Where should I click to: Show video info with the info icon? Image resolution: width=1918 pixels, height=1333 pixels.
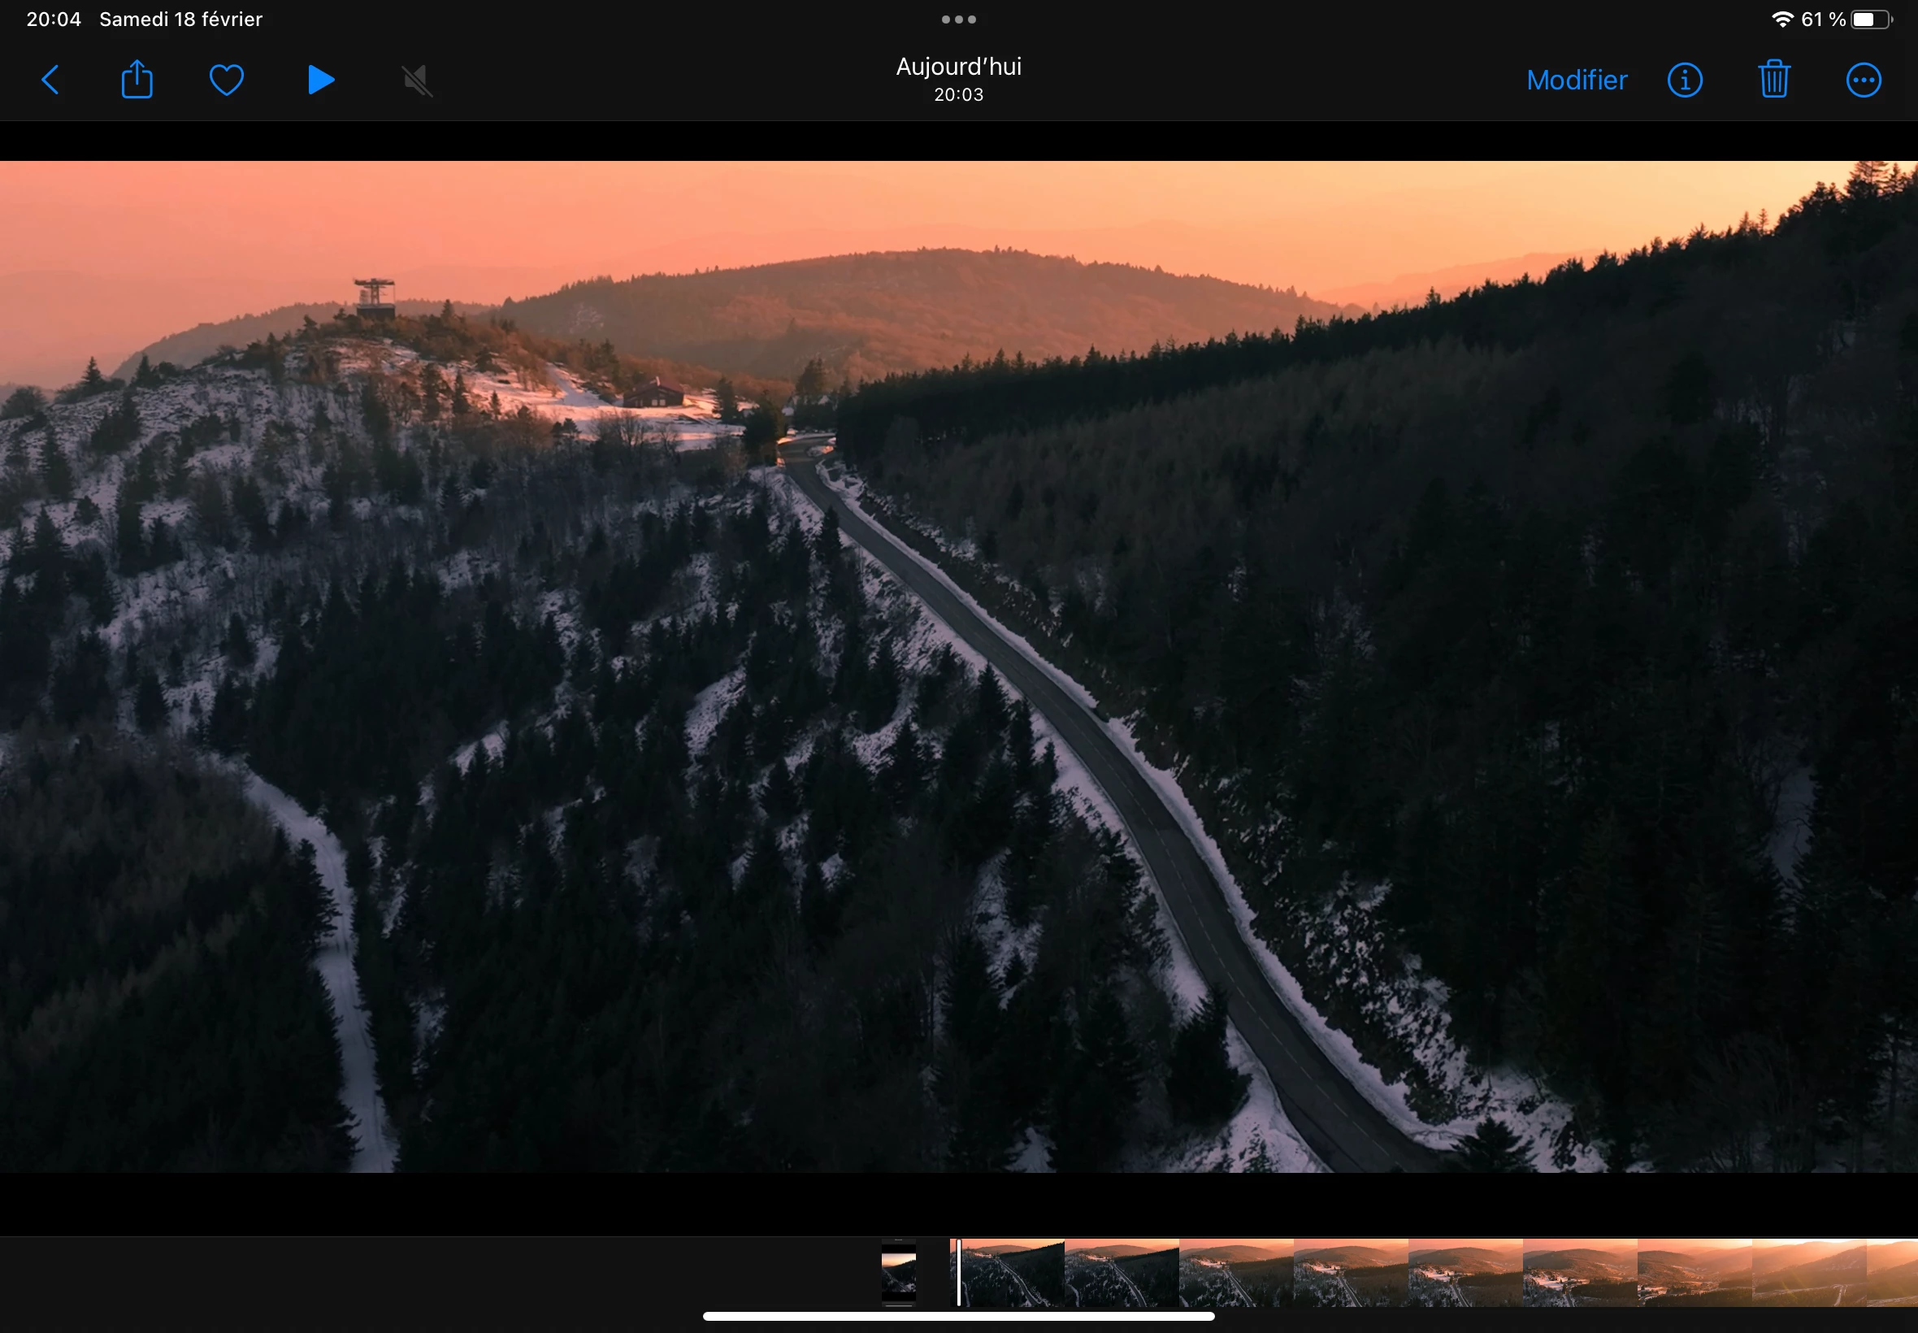[x=1684, y=80]
